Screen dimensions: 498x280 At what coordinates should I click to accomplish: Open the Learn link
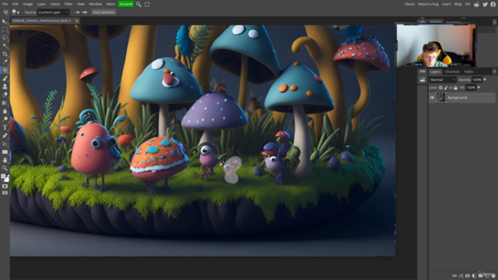pos(446,4)
